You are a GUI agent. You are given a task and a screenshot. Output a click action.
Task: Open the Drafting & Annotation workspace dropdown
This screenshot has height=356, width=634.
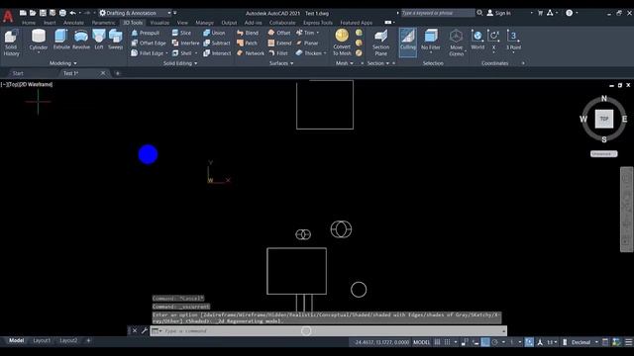pos(135,13)
